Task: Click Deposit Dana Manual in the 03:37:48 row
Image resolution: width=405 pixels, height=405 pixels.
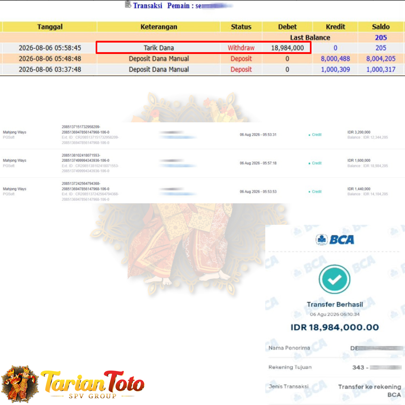Action: [x=159, y=70]
